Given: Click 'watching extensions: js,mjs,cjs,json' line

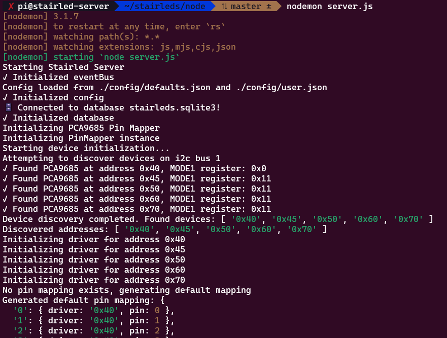Looking at the screenshot, I should tap(119, 47).
